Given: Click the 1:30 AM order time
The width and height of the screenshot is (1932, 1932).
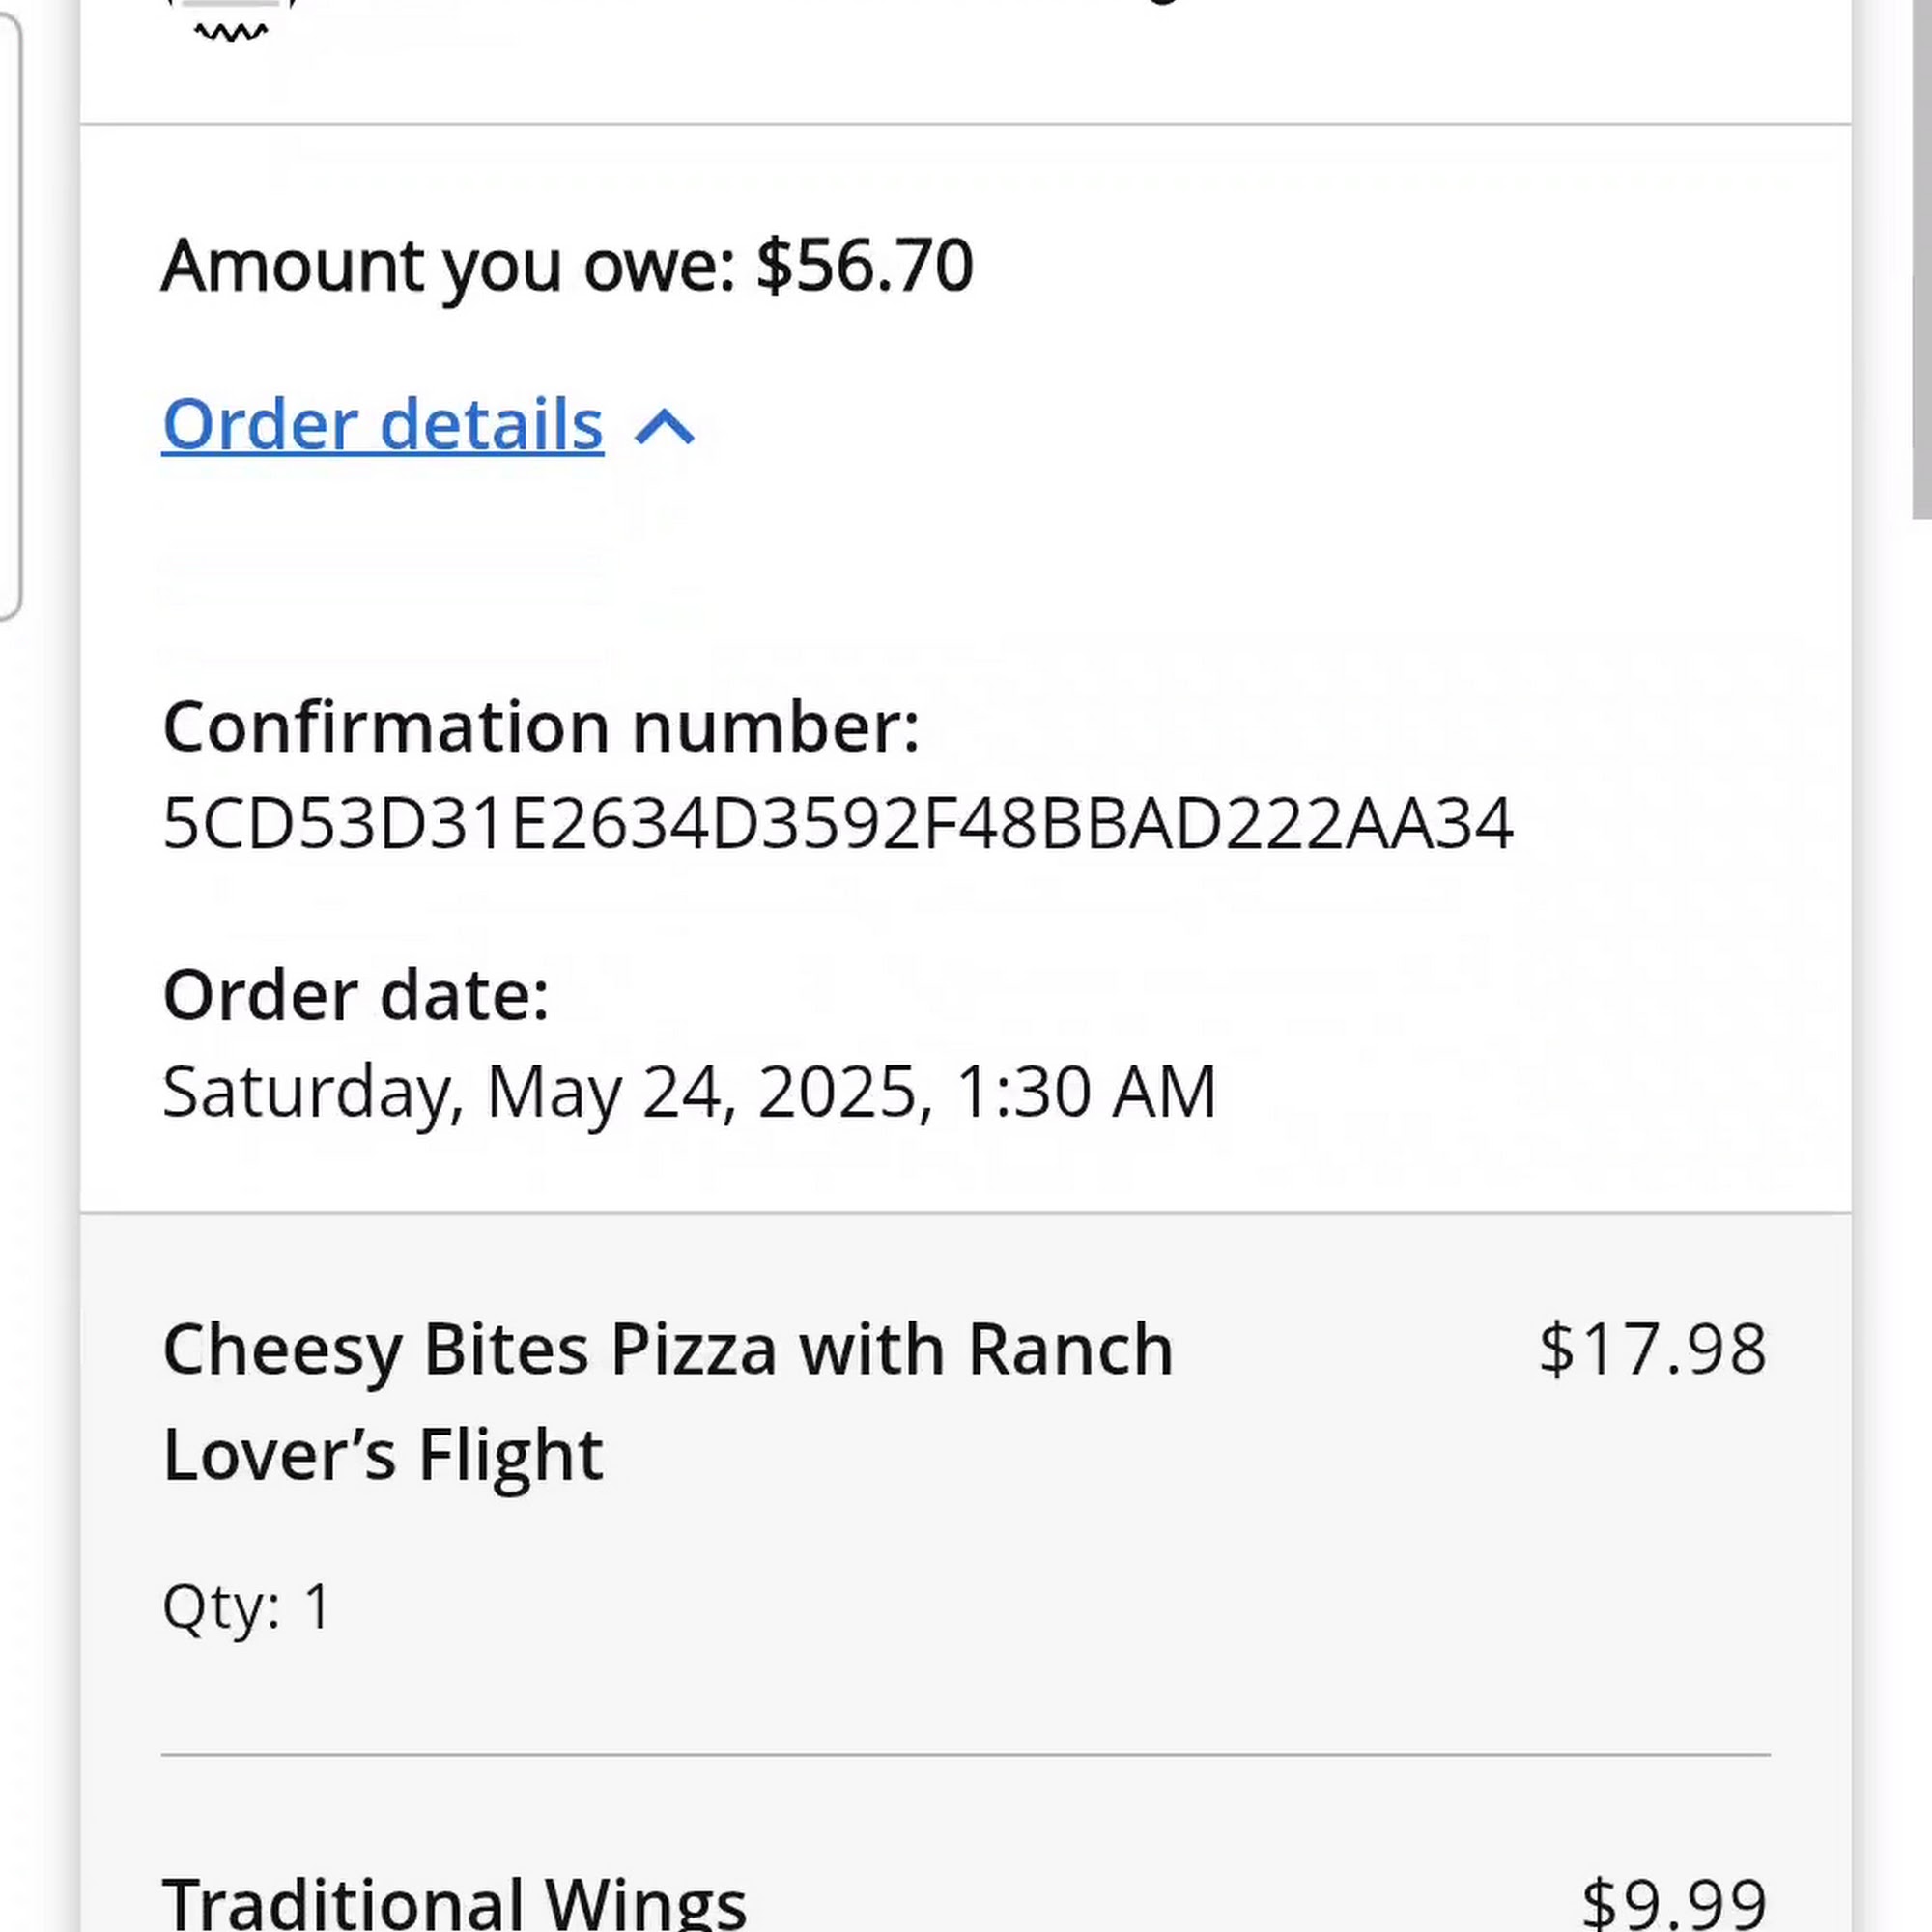Looking at the screenshot, I should (x=1085, y=1091).
